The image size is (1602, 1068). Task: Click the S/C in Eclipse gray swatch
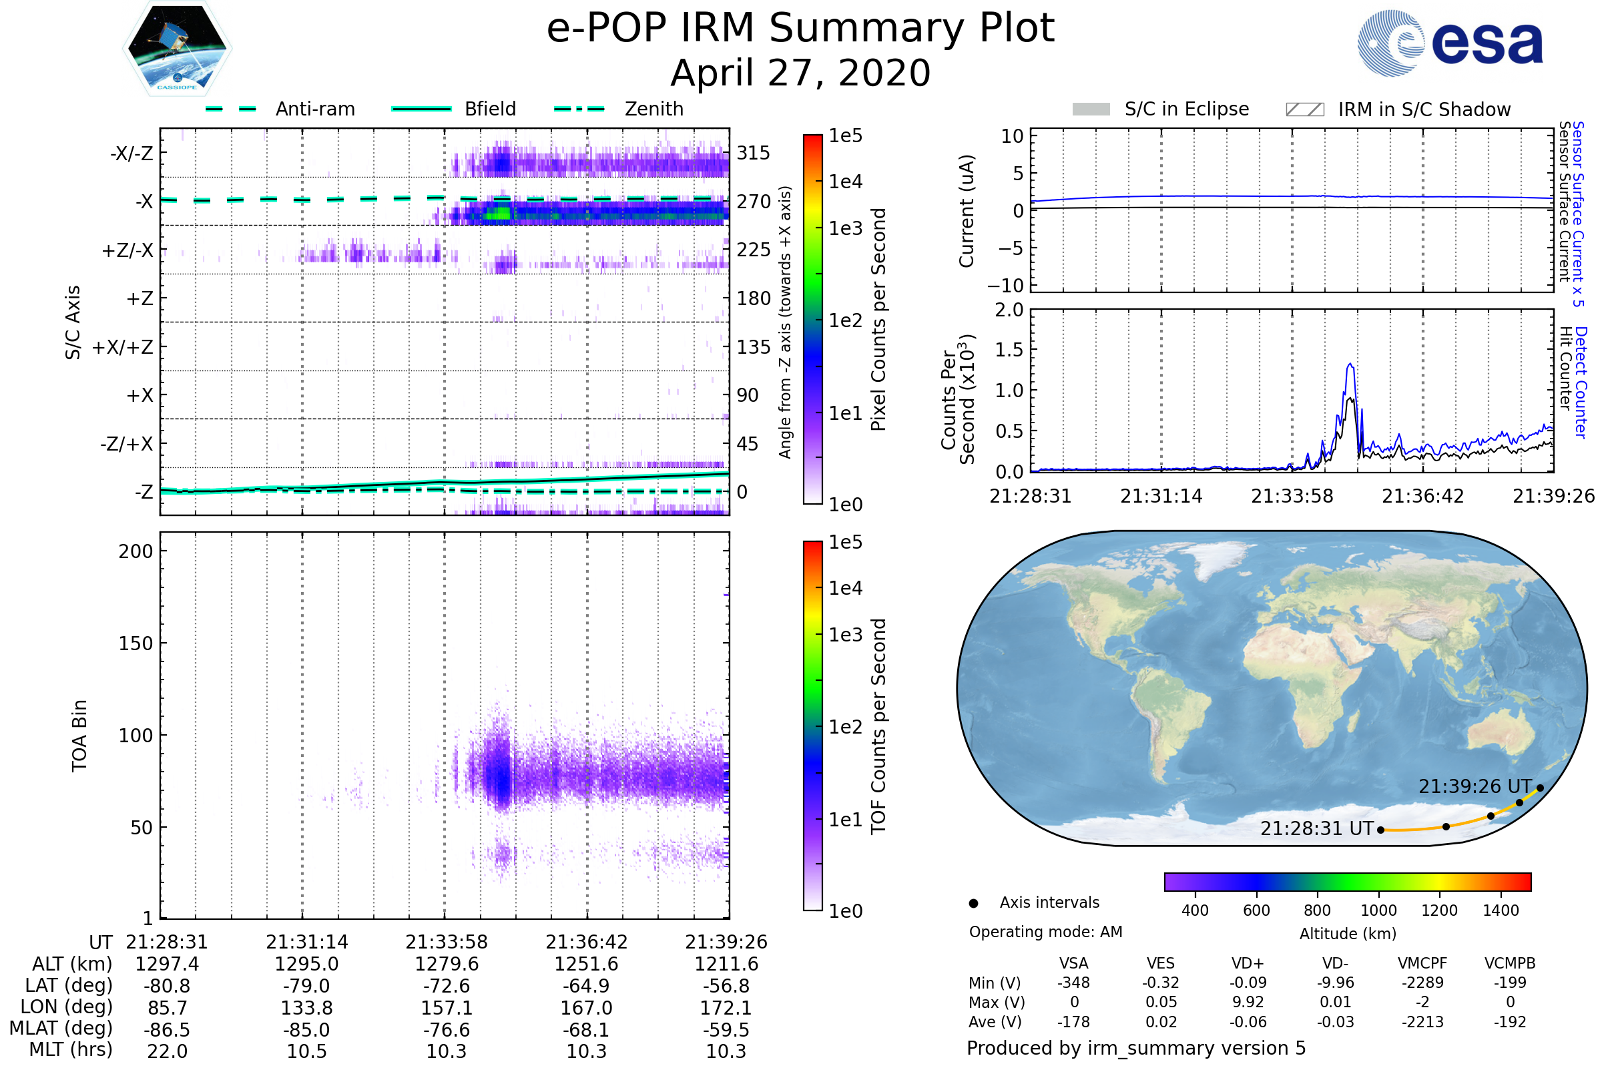(1091, 109)
